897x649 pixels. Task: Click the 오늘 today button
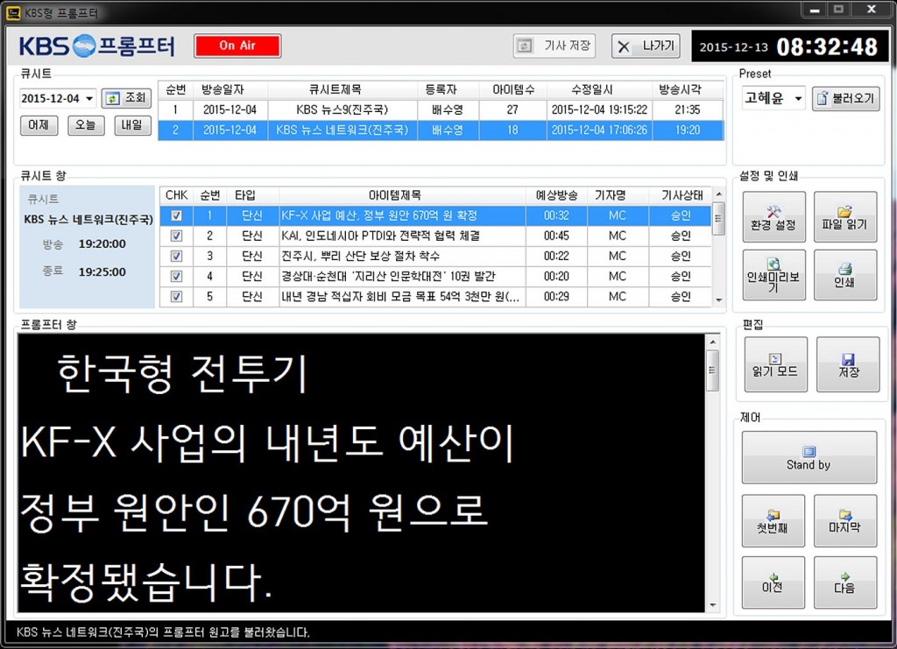(86, 125)
